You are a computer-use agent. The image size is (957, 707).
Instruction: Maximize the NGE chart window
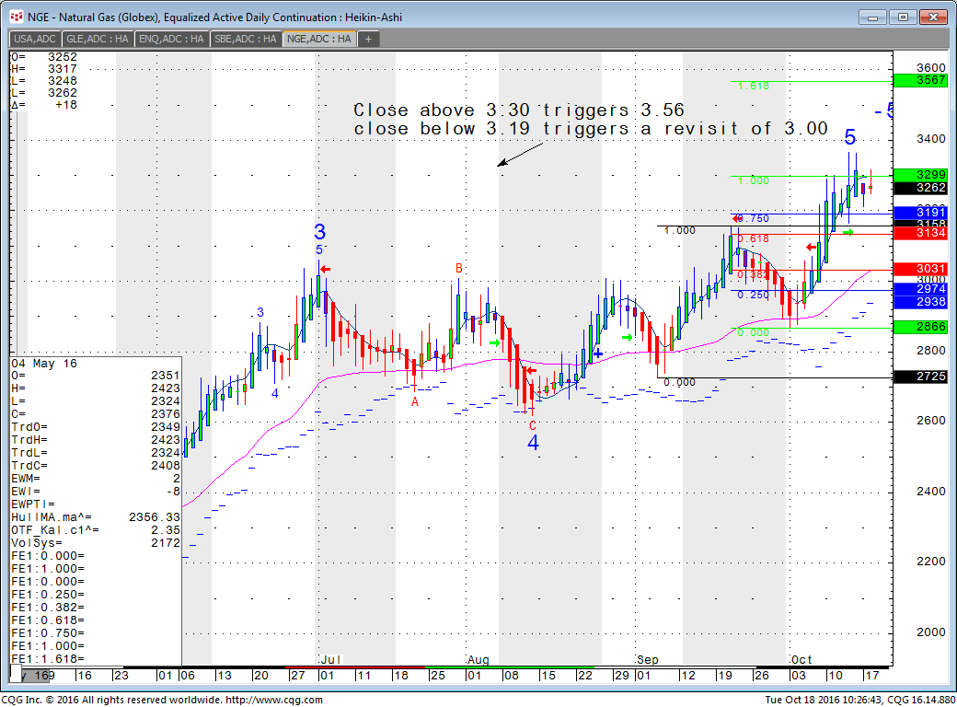[x=903, y=17]
